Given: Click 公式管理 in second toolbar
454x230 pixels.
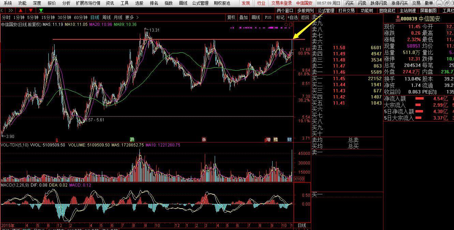Looking at the screenshot, I should click(x=326, y=11).
